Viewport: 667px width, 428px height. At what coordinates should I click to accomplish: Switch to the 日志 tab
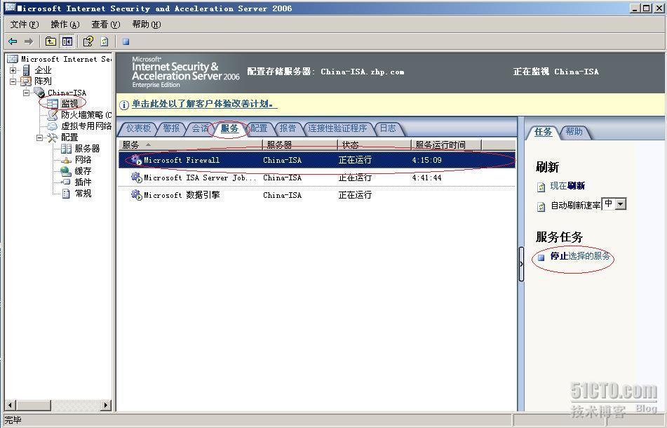pyautogui.click(x=388, y=128)
